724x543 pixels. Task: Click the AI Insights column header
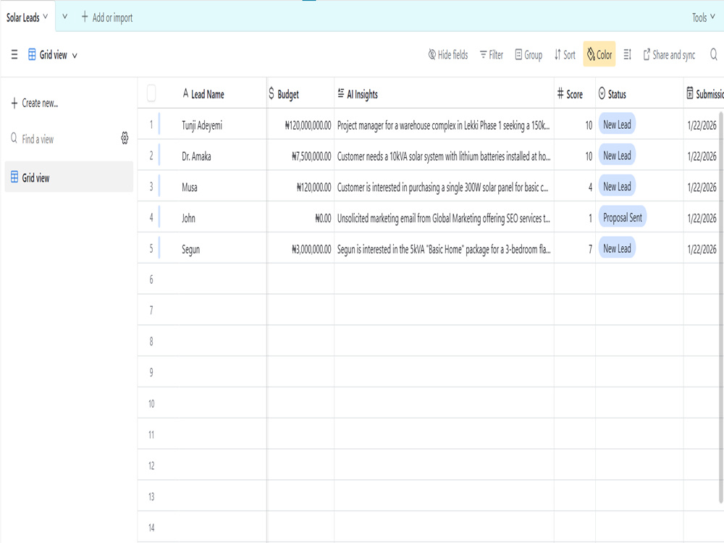(445, 93)
